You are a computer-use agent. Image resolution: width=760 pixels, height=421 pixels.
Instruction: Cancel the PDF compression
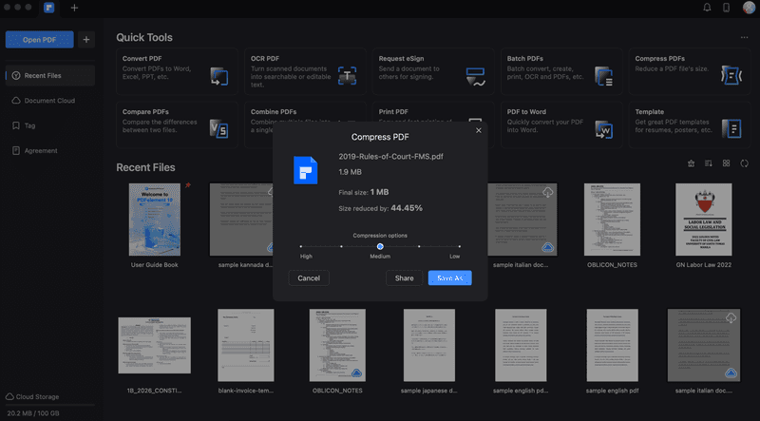(309, 278)
